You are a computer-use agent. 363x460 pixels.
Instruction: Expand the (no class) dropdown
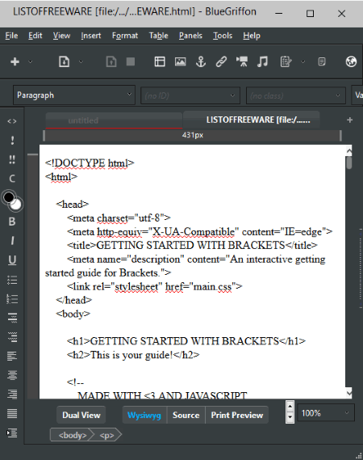click(x=296, y=95)
